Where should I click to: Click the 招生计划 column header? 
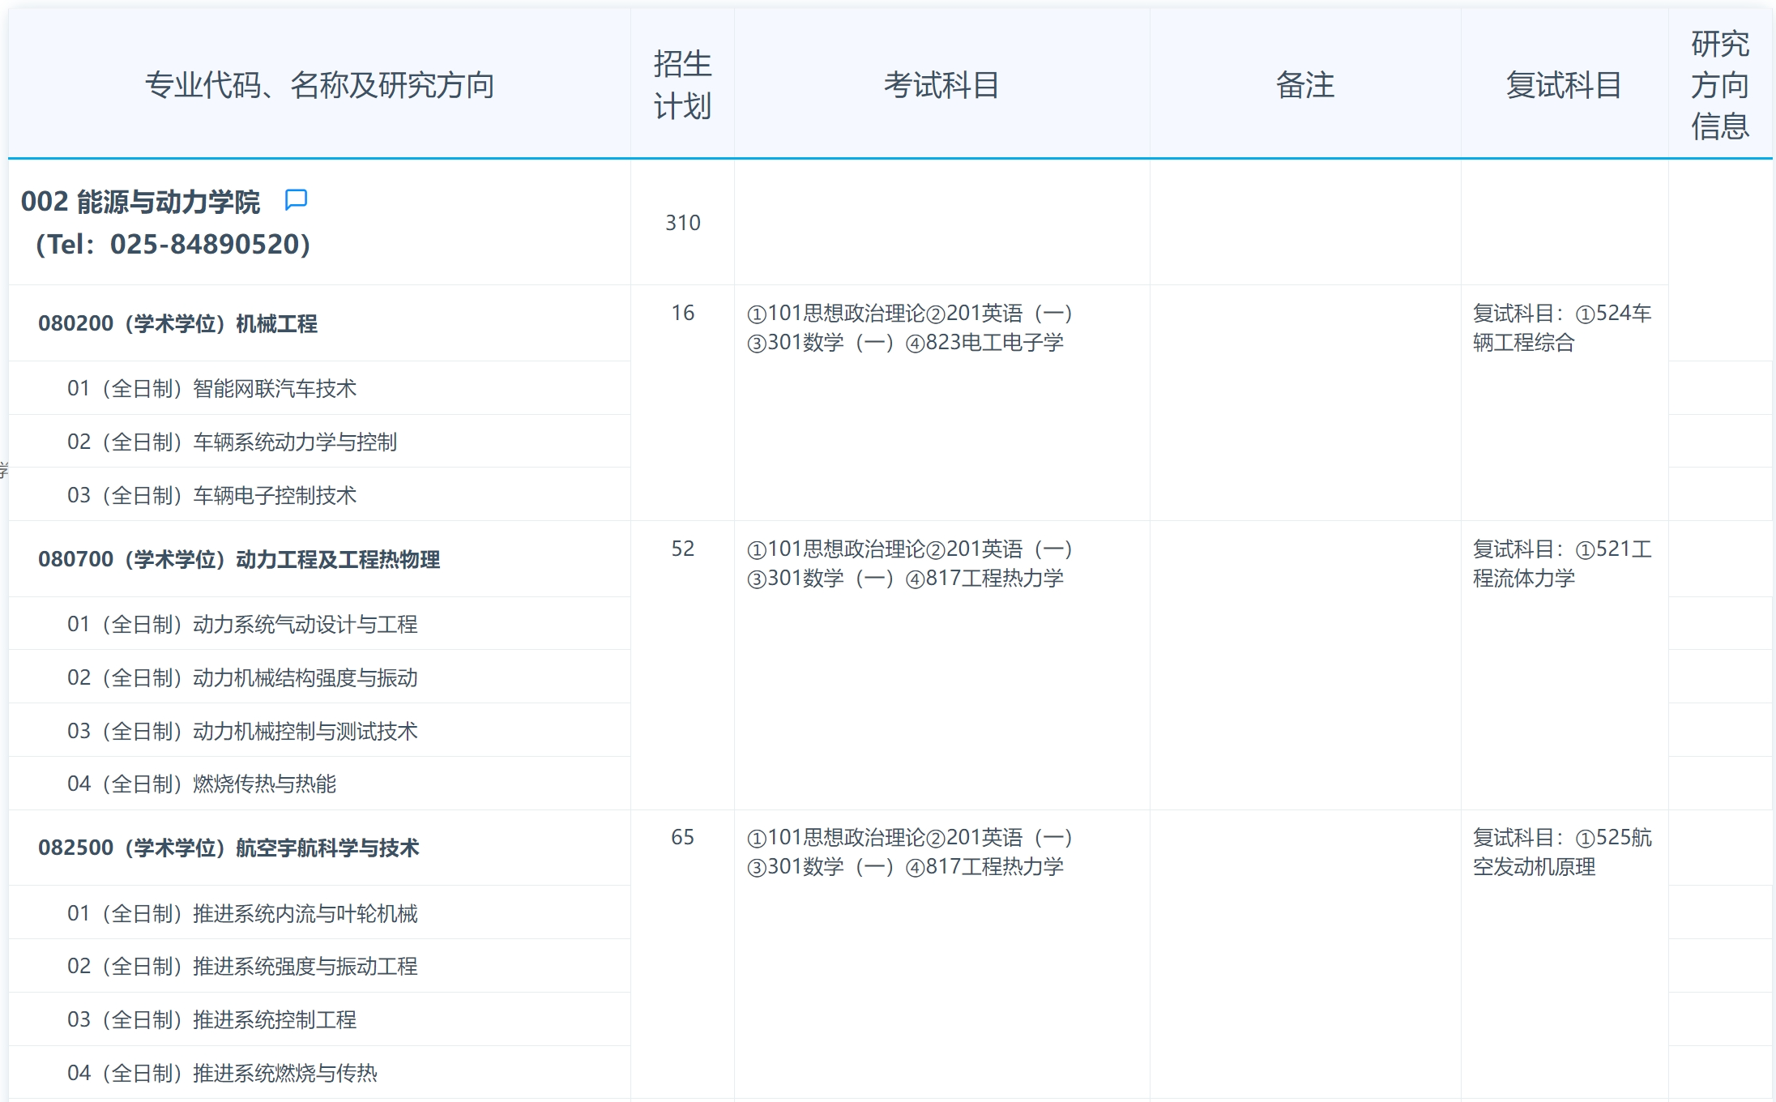[683, 84]
